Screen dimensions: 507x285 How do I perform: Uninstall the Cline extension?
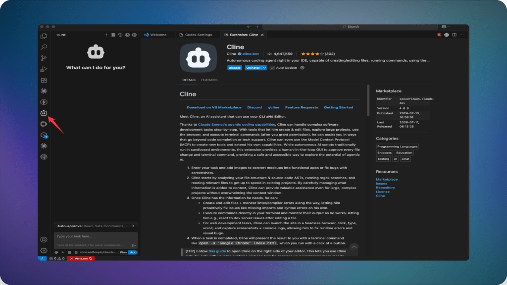point(253,68)
